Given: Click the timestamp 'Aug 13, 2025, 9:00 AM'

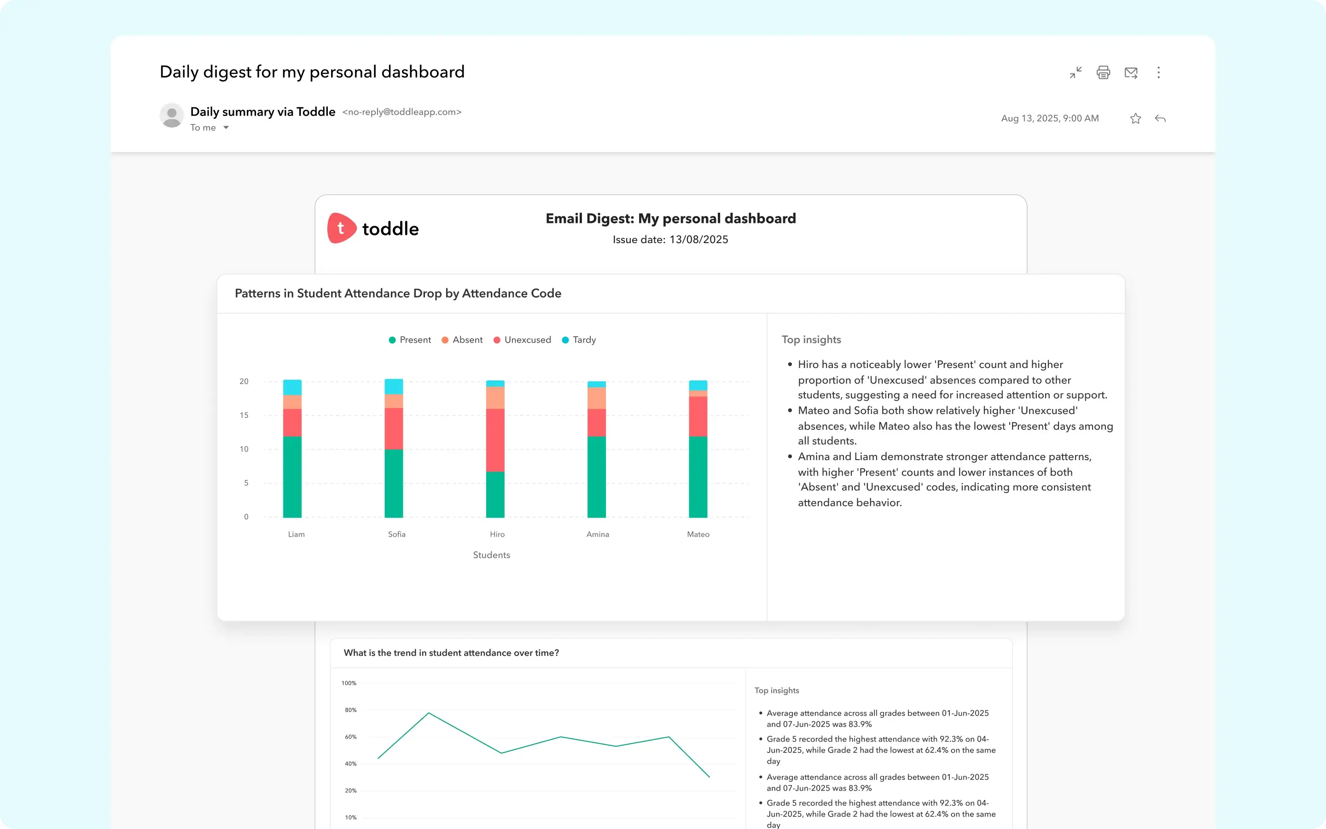Looking at the screenshot, I should pyautogui.click(x=1050, y=118).
